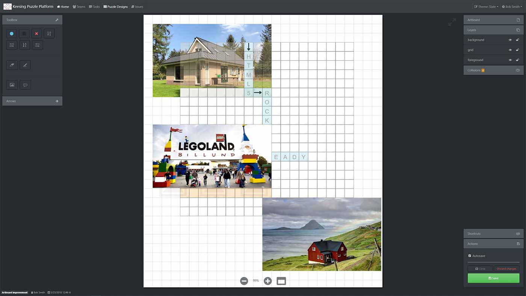Toggle visibility of the grid layer

[x=510, y=50]
